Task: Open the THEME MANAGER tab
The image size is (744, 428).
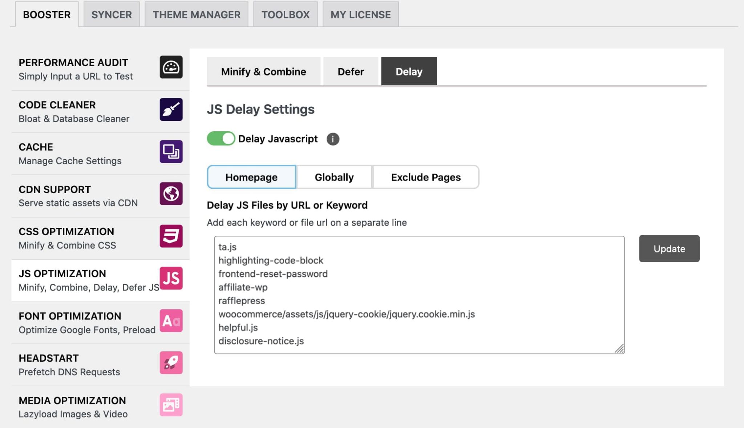Action: pyautogui.click(x=196, y=15)
